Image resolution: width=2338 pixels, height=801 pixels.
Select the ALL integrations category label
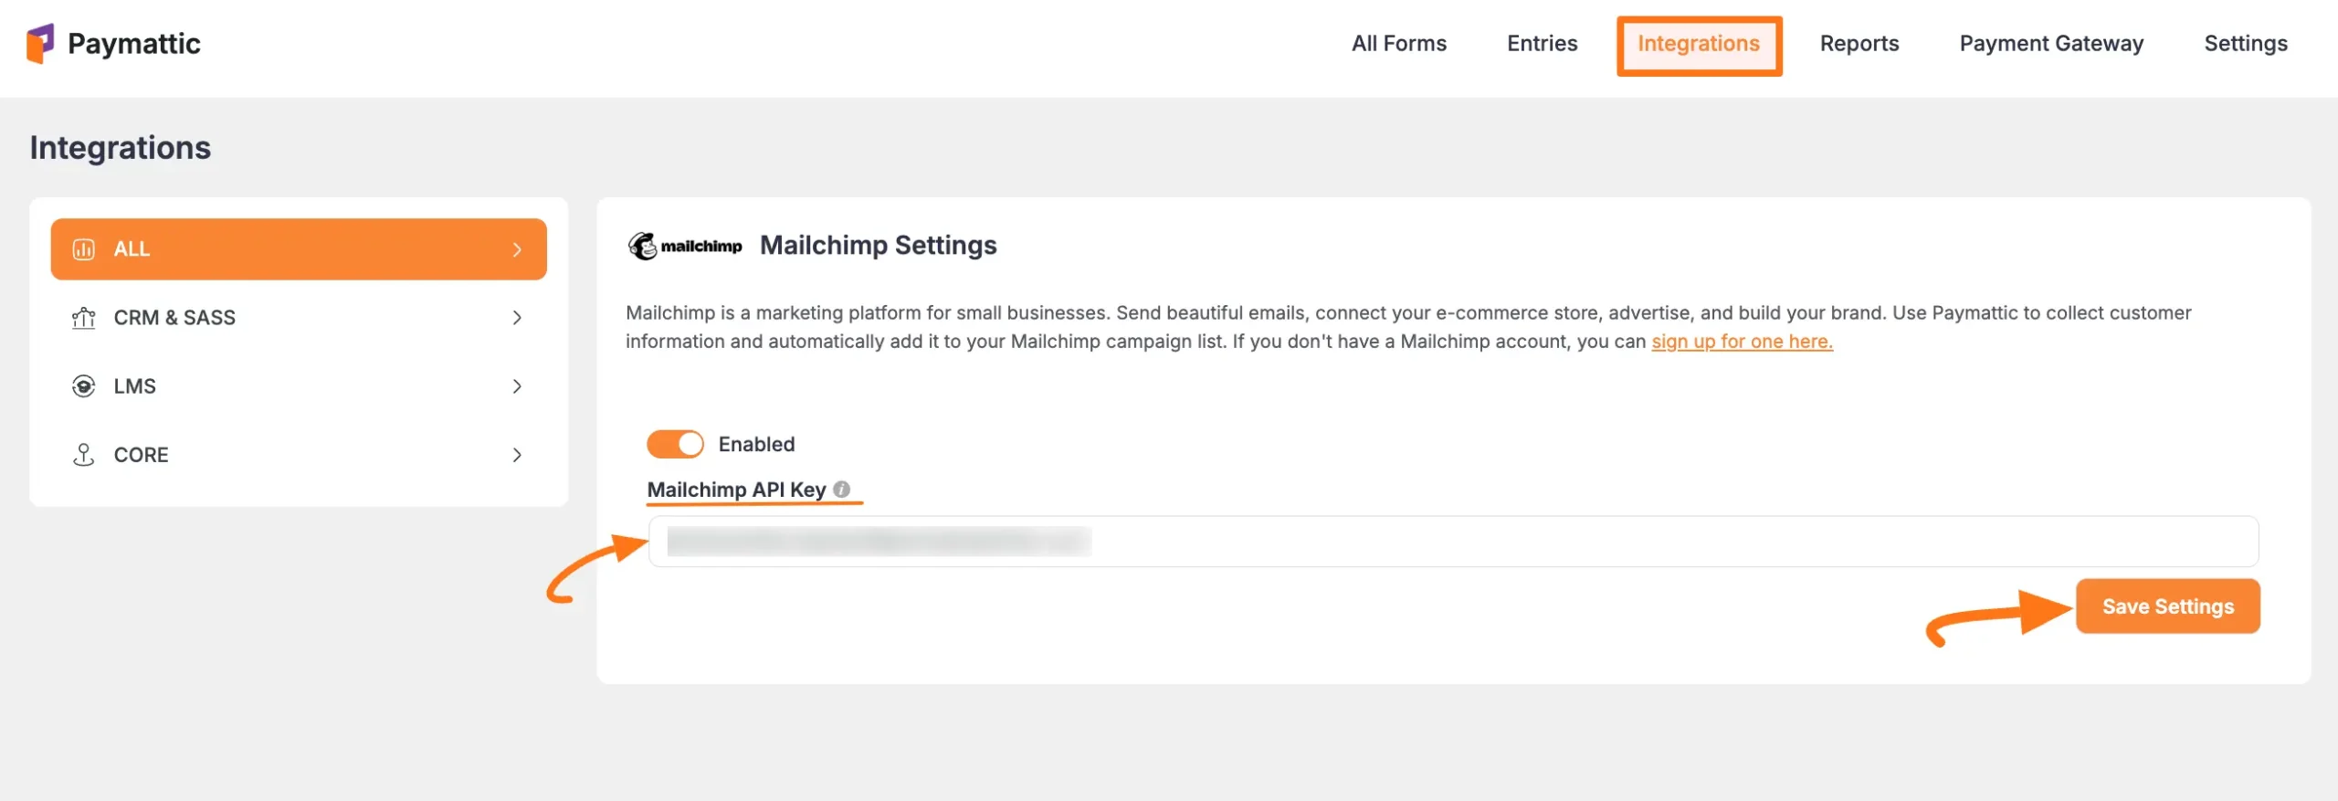(x=132, y=249)
